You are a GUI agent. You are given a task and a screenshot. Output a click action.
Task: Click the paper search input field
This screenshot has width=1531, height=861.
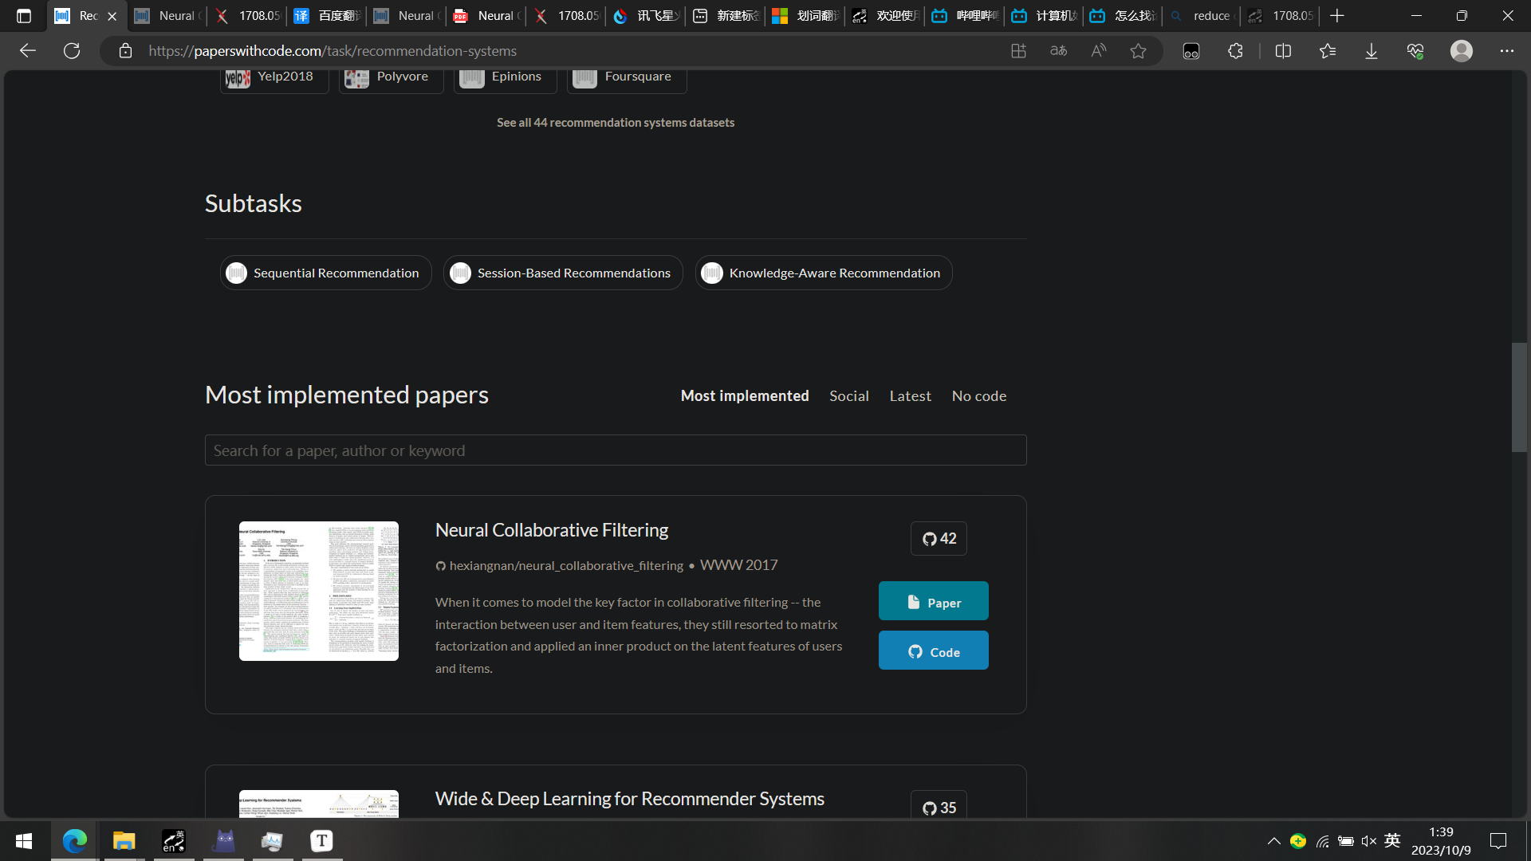tap(615, 450)
